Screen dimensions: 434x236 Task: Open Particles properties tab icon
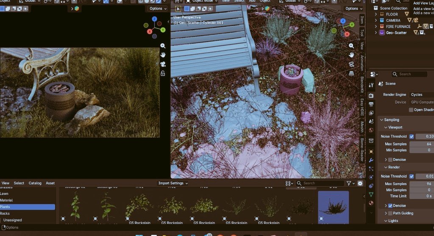click(371, 169)
